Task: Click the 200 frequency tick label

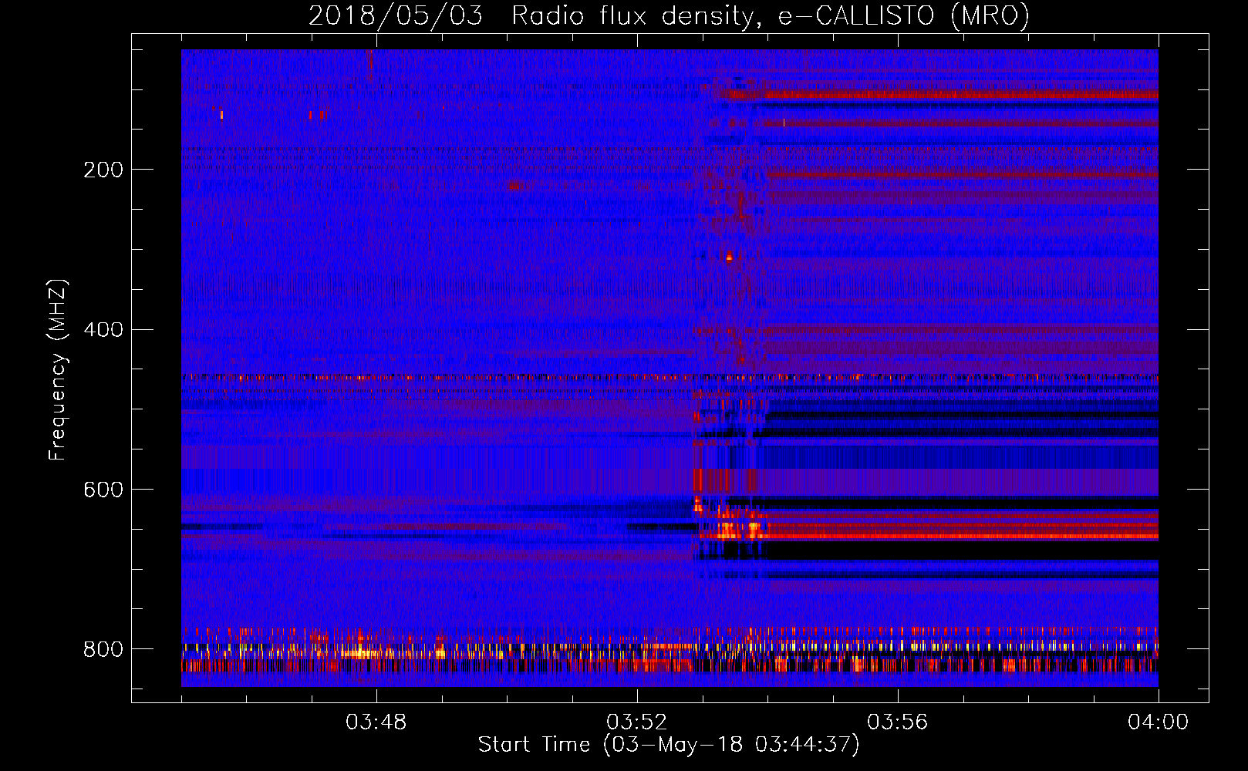Action: tap(103, 170)
